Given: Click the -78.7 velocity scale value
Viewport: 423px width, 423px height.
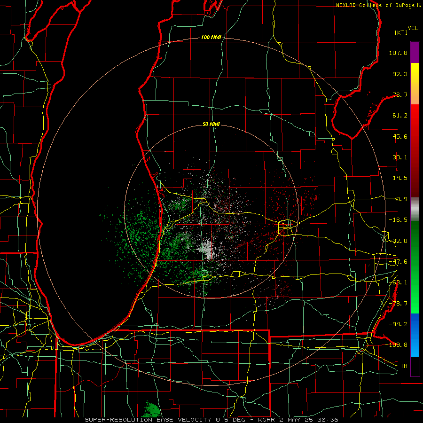Looking at the screenshot, I should [398, 304].
